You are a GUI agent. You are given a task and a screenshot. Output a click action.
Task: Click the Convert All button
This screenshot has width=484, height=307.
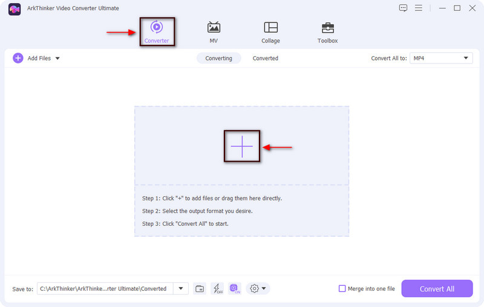(437, 288)
